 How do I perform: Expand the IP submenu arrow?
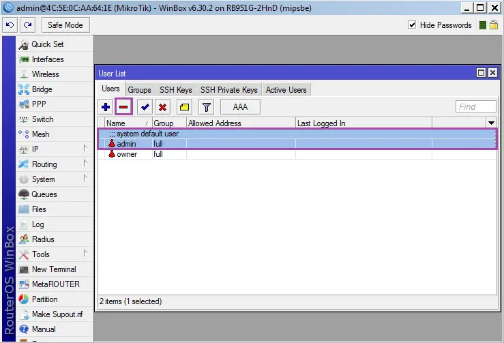coord(85,148)
